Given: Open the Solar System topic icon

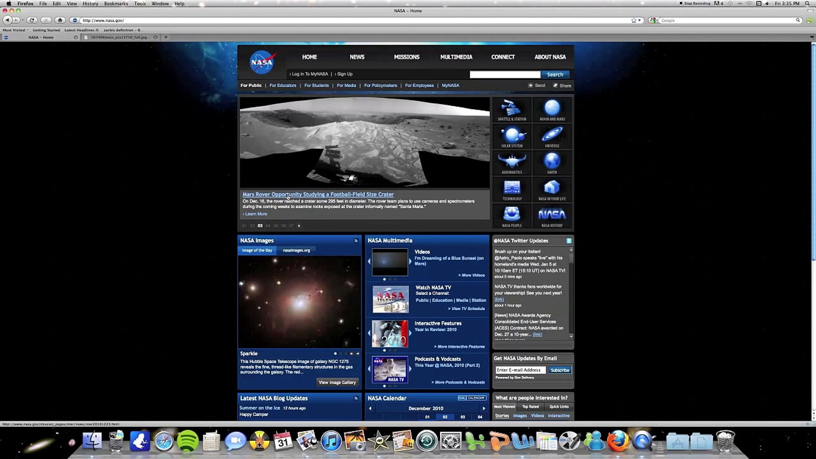Looking at the screenshot, I should [512, 137].
